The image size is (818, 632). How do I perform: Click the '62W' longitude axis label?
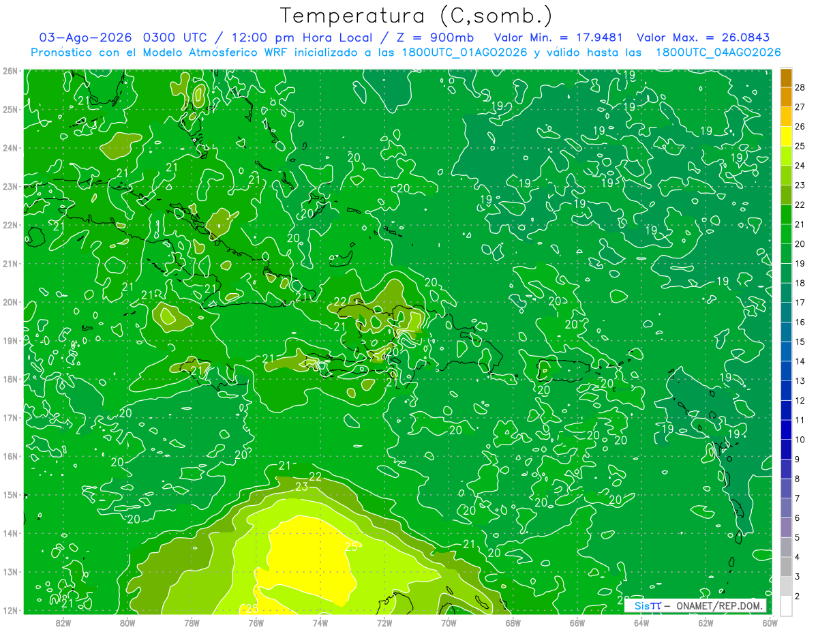[706, 622]
